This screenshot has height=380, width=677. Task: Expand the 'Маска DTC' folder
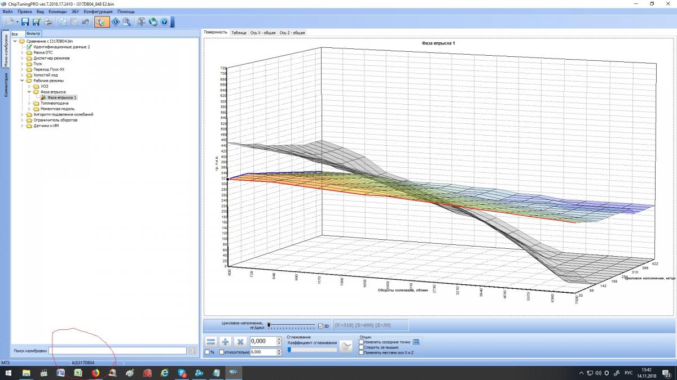click(23, 52)
